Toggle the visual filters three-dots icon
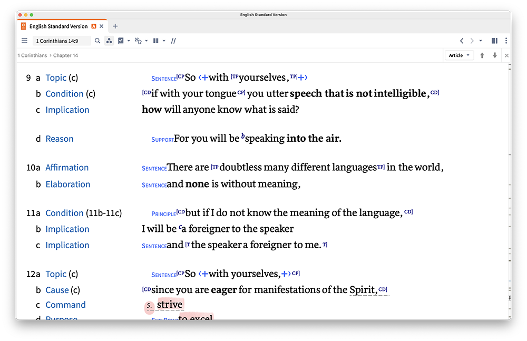 (x=109, y=41)
